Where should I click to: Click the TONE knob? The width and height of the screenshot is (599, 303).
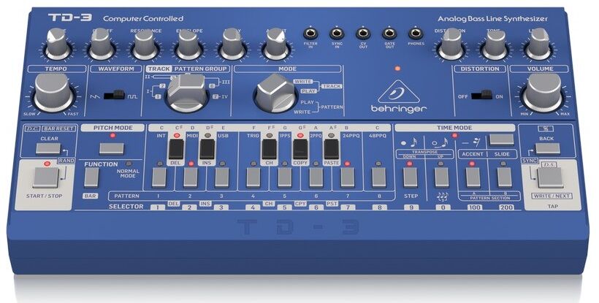click(x=495, y=44)
